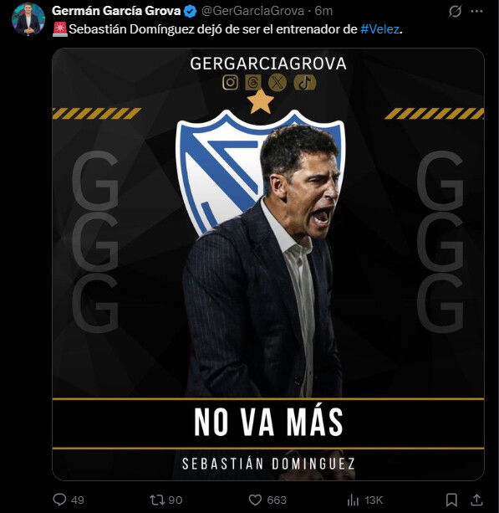Click the gold X logo in the graphic

coord(278,83)
